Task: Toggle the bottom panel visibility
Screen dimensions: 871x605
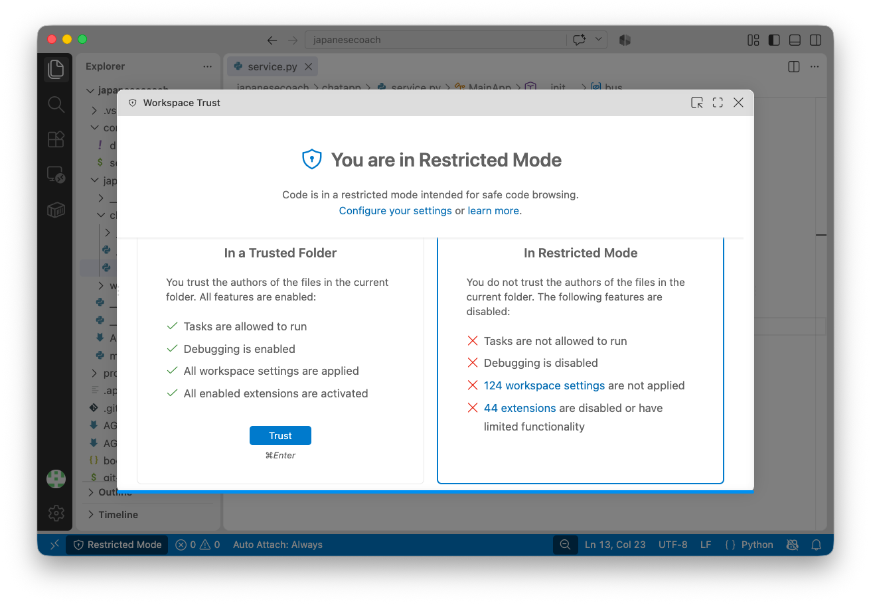Action: 795,40
